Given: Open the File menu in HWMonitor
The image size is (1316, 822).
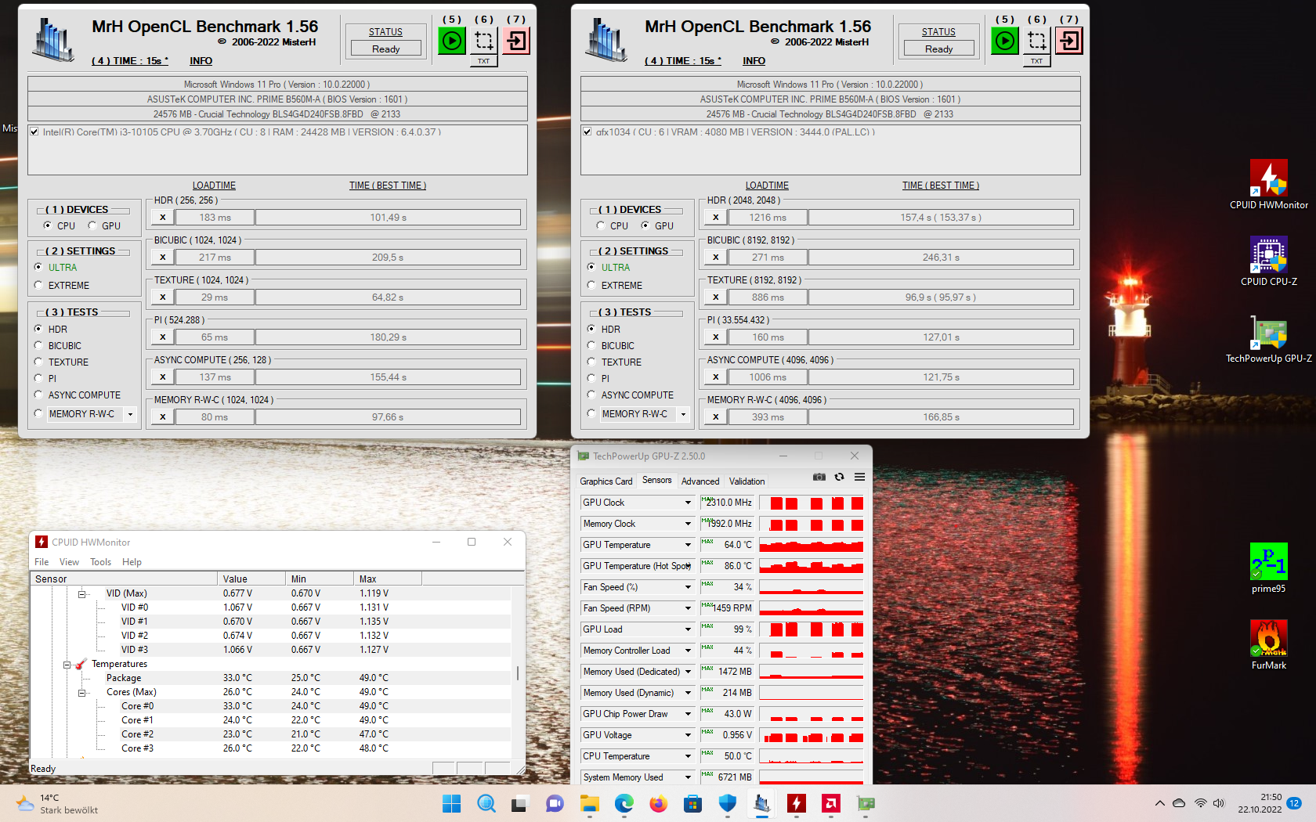Looking at the screenshot, I should [x=42, y=562].
